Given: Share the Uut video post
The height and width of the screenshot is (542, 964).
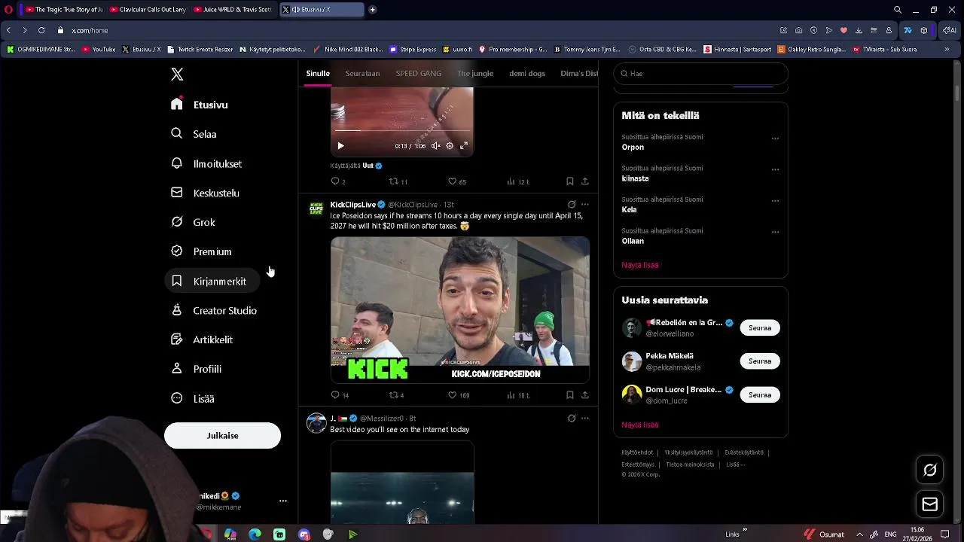Looking at the screenshot, I should (x=585, y=181).
